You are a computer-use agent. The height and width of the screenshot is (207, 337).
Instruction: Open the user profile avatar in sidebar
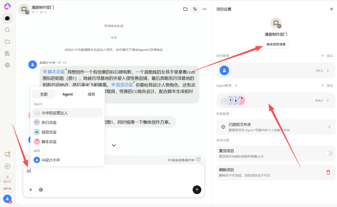point(7,199)
